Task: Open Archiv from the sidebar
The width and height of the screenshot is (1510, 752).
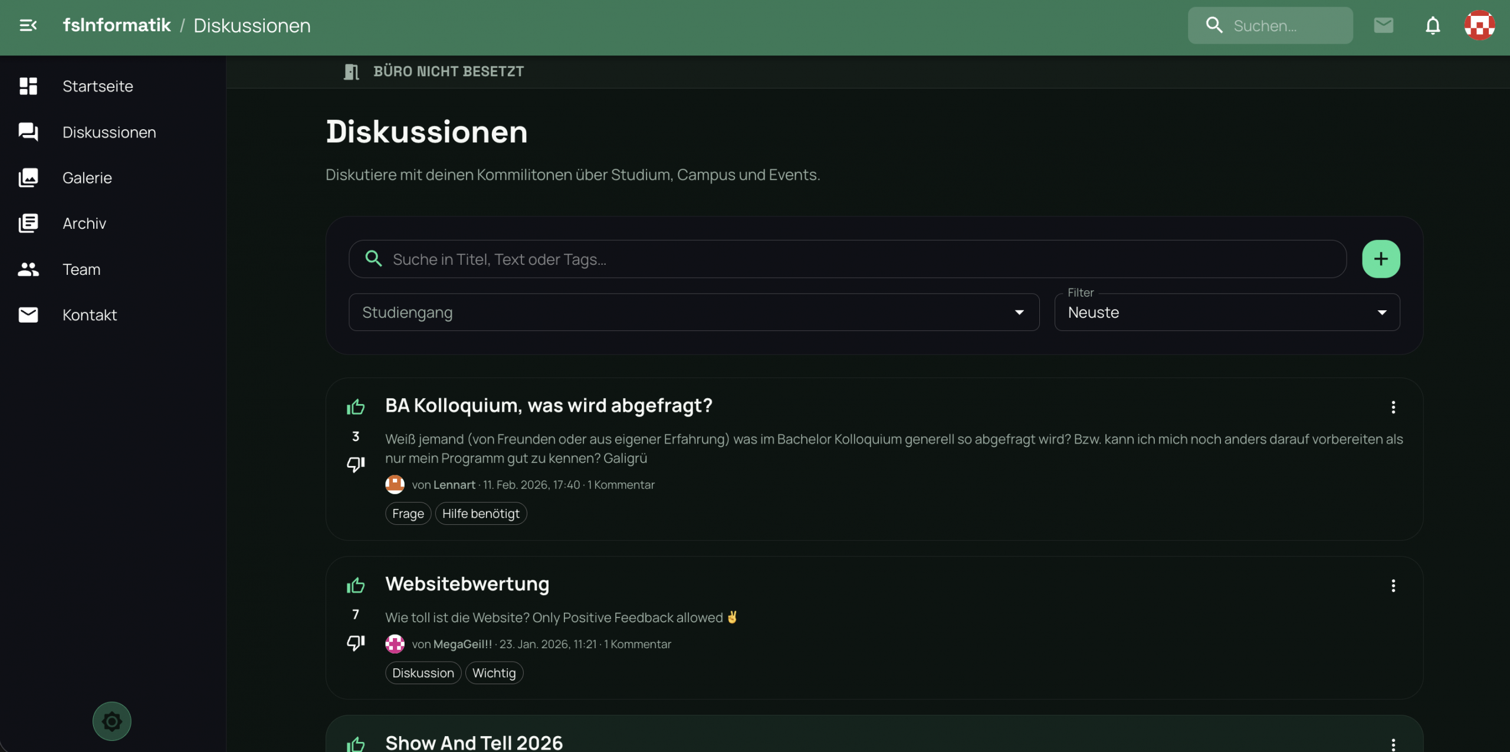Action: 84,224
